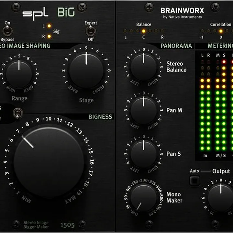The height and width of the screenshot is (233, 233).
Task: Flip the Expert On/Off toggle switch
Action: [x=91, y=31]
